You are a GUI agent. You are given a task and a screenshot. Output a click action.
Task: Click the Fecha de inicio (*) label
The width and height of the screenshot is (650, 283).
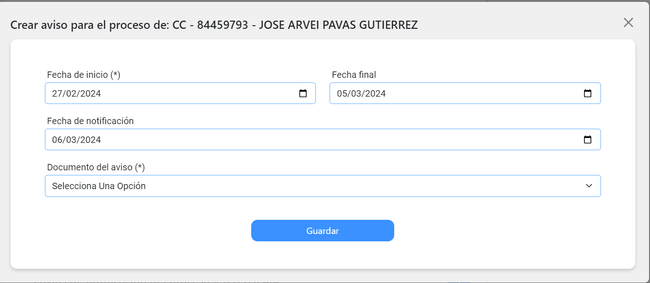click(x=84, y=75)
